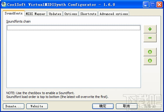164x112 pixels.
Task: Open the Website button
Action: click(x=37, y=106)
